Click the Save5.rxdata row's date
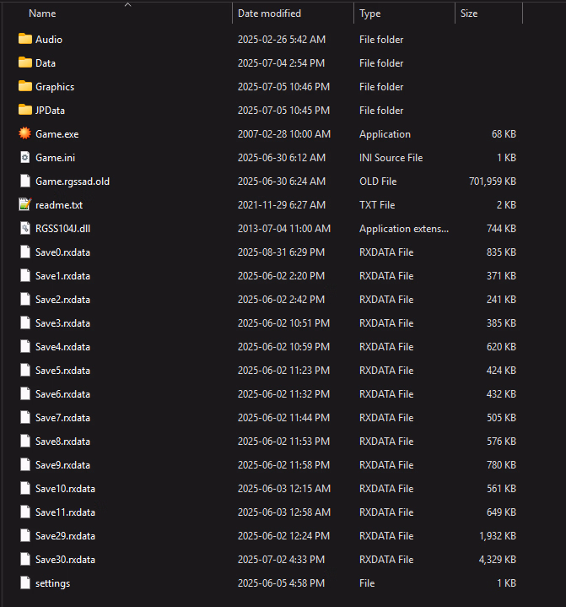 pos(283,371)
